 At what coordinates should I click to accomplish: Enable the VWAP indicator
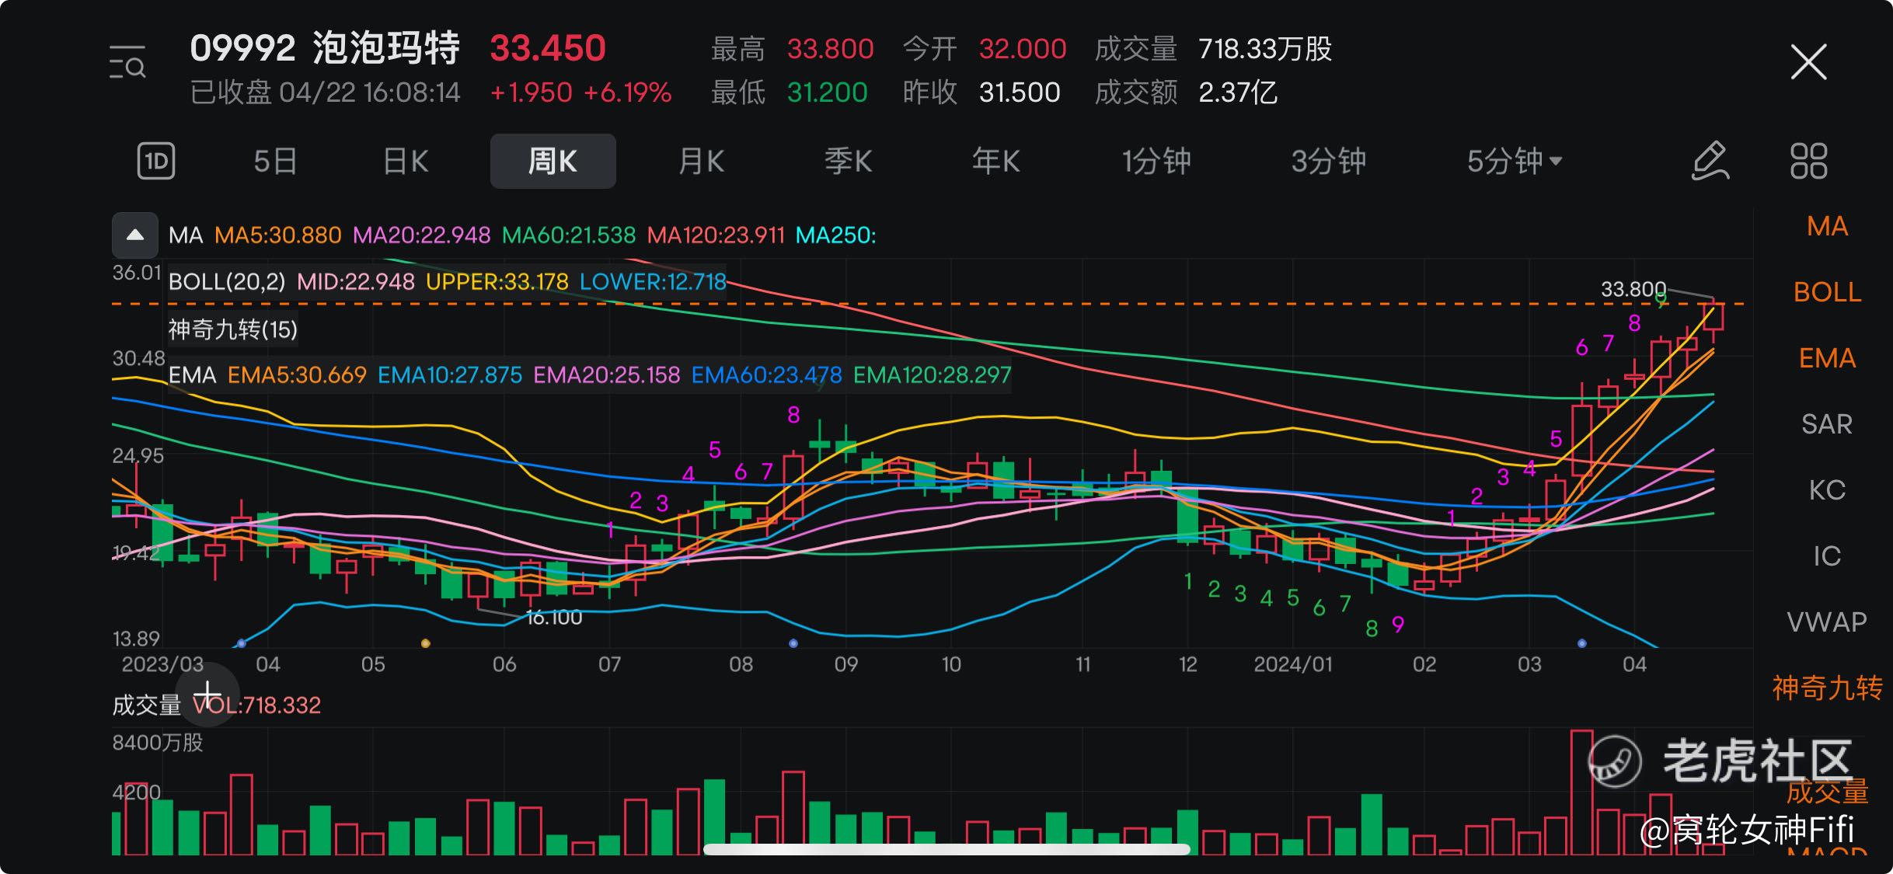coord(1827,622)
